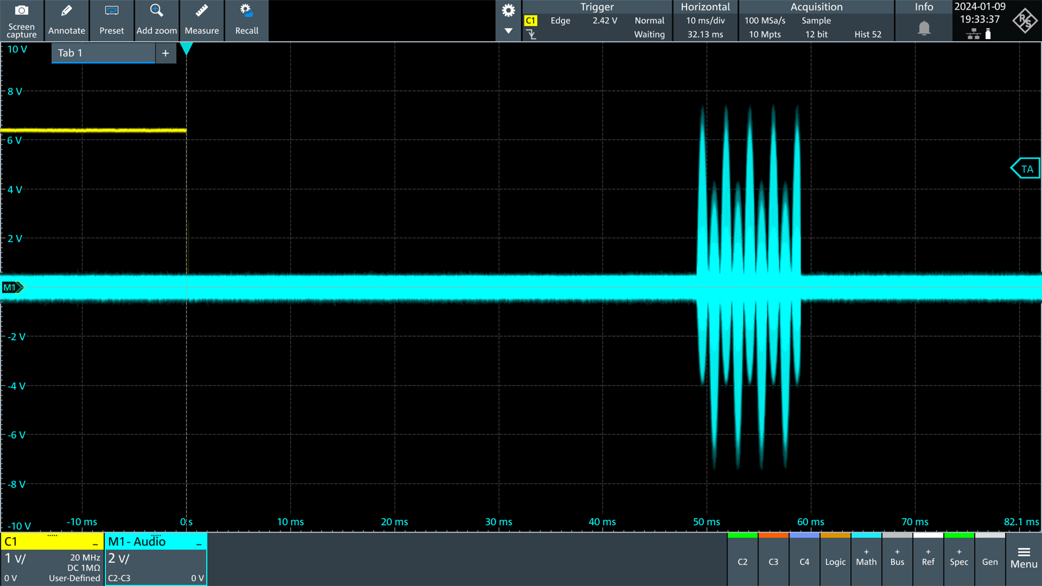This screenshot has height=586, width=1042.
Task: Add a Math waveform
Action: click(866, 559)
